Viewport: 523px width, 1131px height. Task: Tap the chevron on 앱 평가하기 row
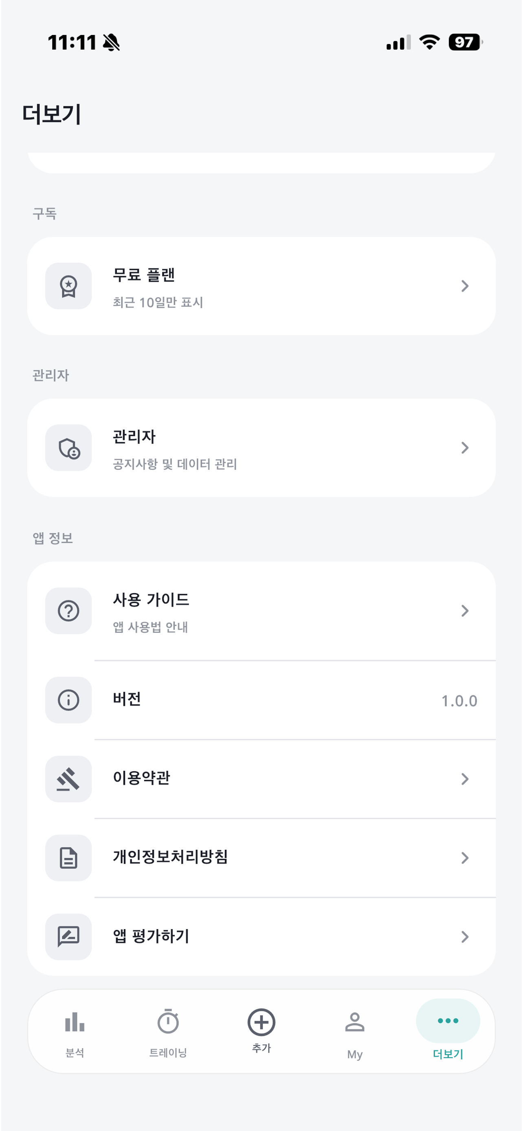point(465,937)
